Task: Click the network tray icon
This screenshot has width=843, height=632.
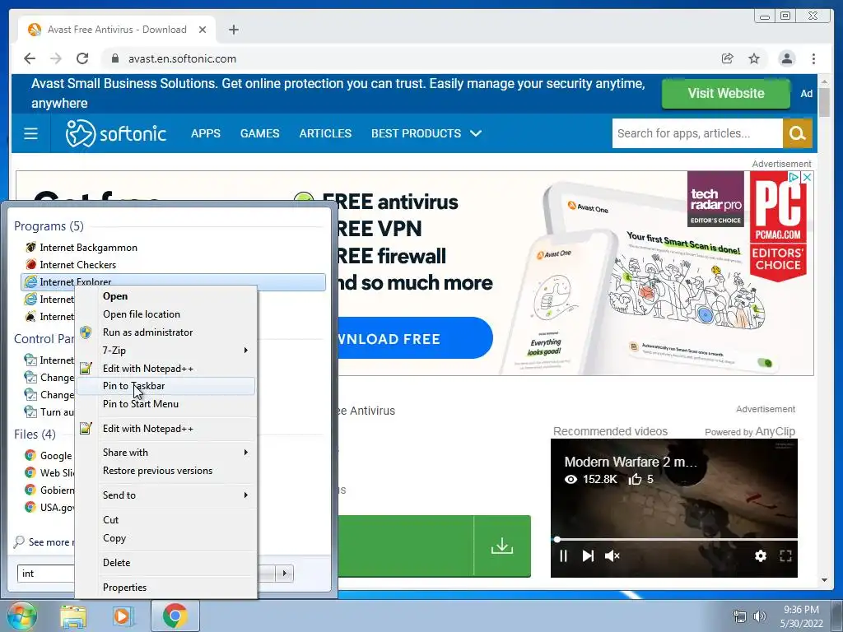Action: point(740,616)
